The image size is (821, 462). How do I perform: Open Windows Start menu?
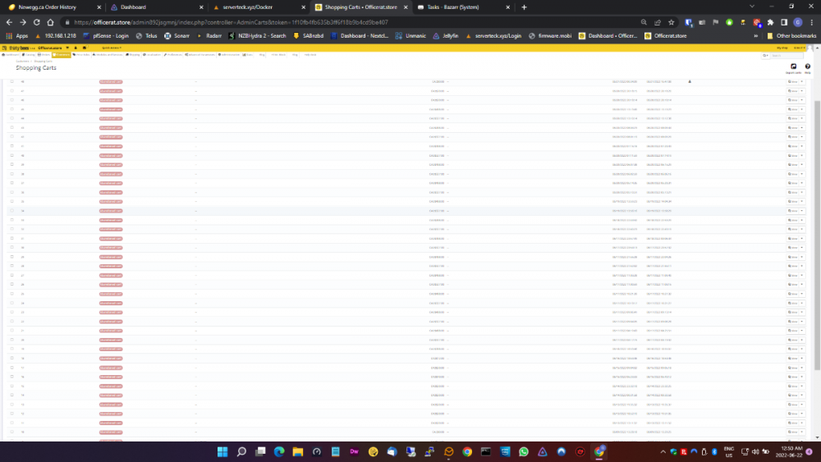pyautogui.click(x=222, y=451)
